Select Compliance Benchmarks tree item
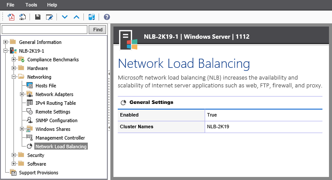332x180 pixels. pyautogui.click(x=53, y=60)
